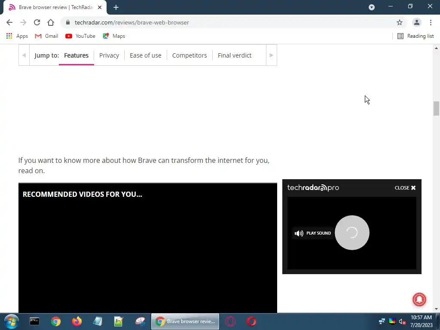Screen dimensions: 440x330
Task: Click the scrollbar up arrow
Action: coord(436,48)
